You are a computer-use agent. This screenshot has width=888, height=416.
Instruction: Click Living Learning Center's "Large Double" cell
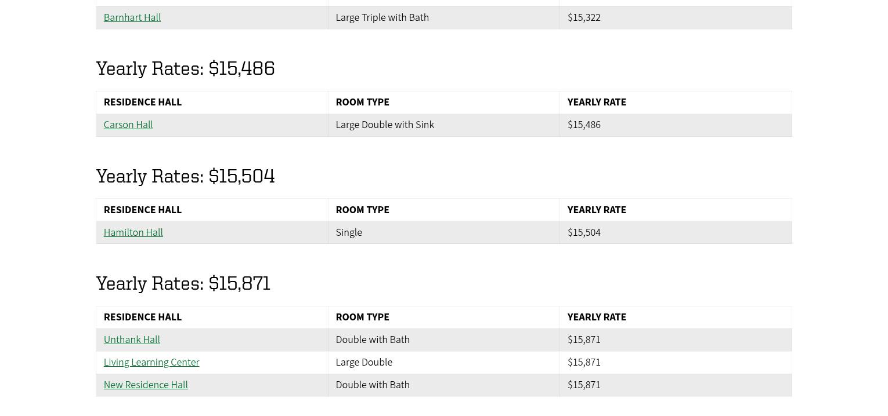pyautogui.click(x=364, y=363)
